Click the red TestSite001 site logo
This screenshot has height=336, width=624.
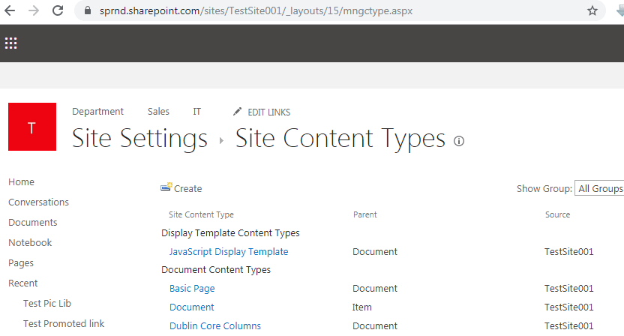(x=32, y=127)
